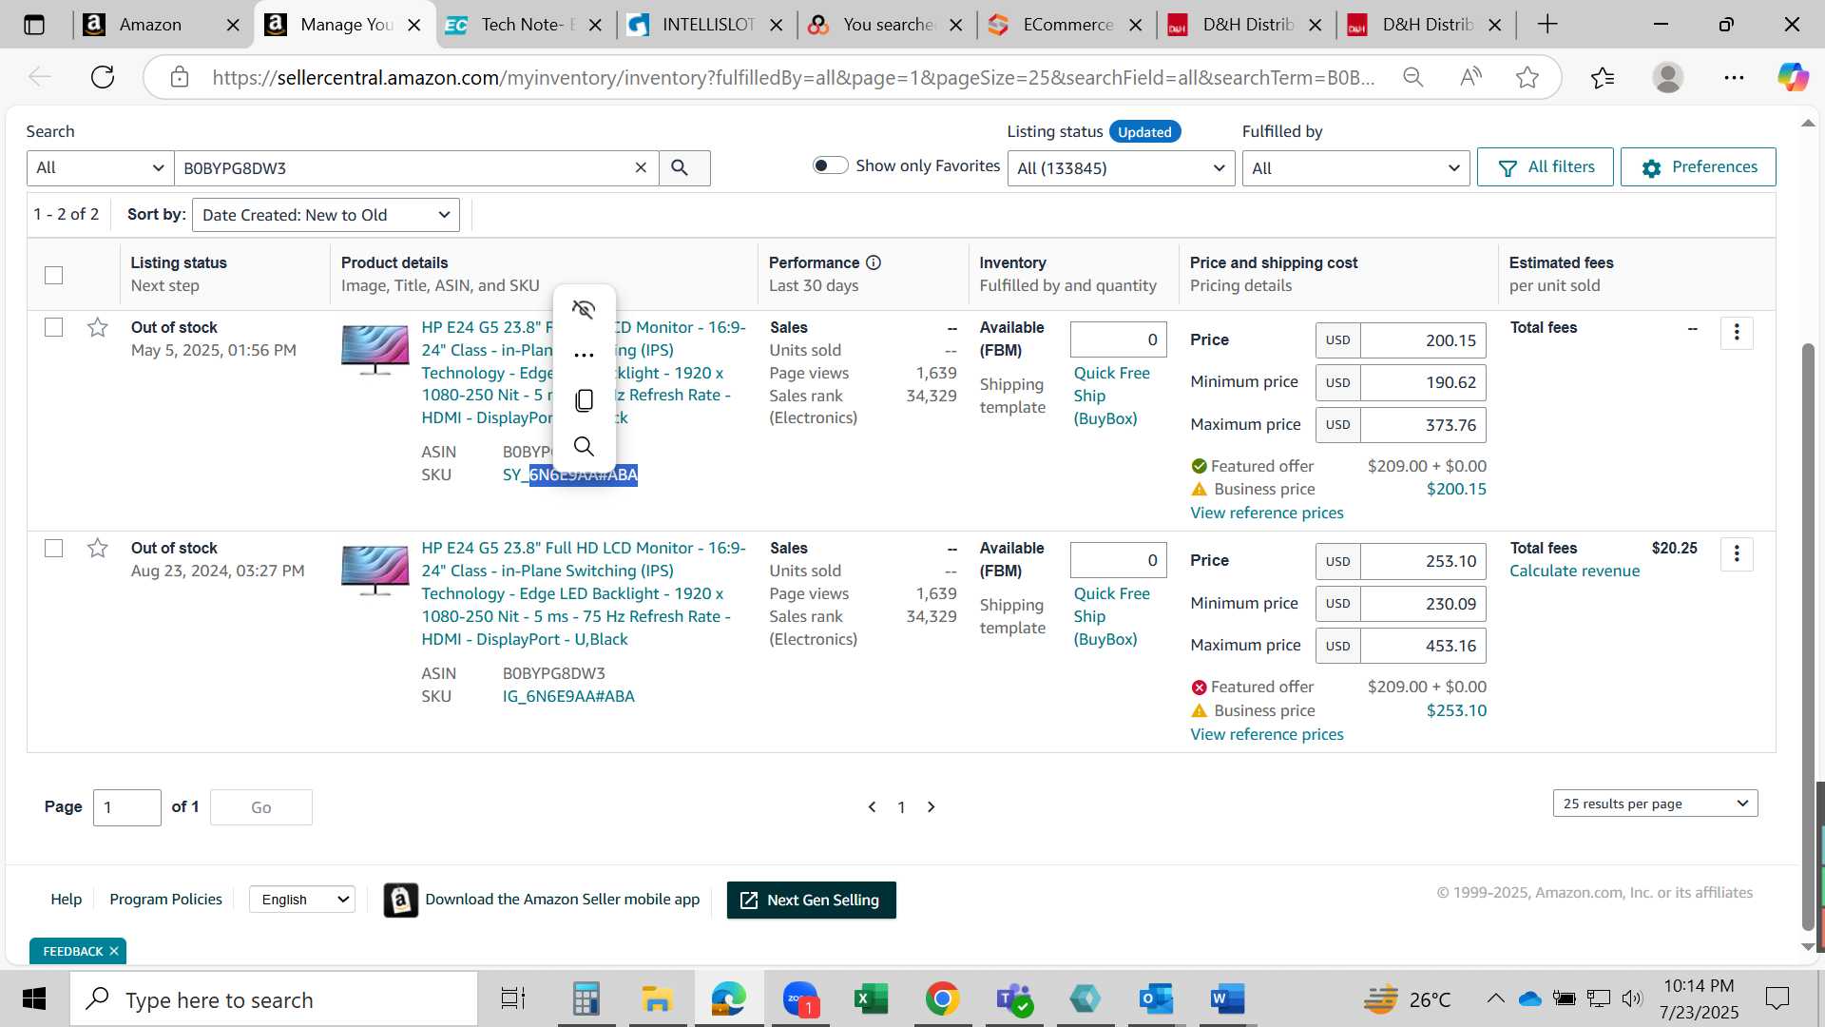The width and height of the screenshot is (1825, 1027).
Task: Open the IG_6N6E9AA#ABA SKU link
Action: 568,697
